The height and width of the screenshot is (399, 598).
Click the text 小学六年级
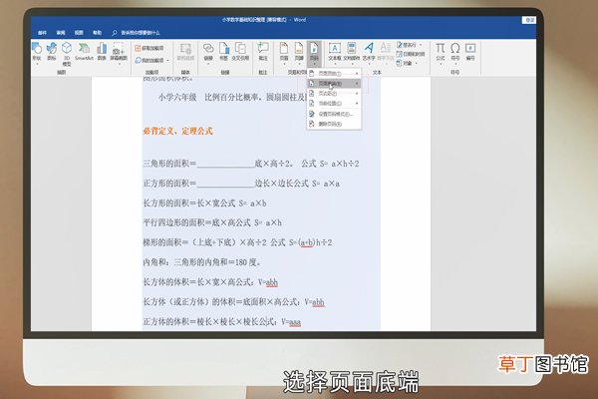pyautogui.click(x=177, y=98)
